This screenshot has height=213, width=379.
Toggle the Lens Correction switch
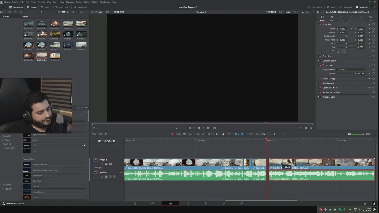(320, 88)
